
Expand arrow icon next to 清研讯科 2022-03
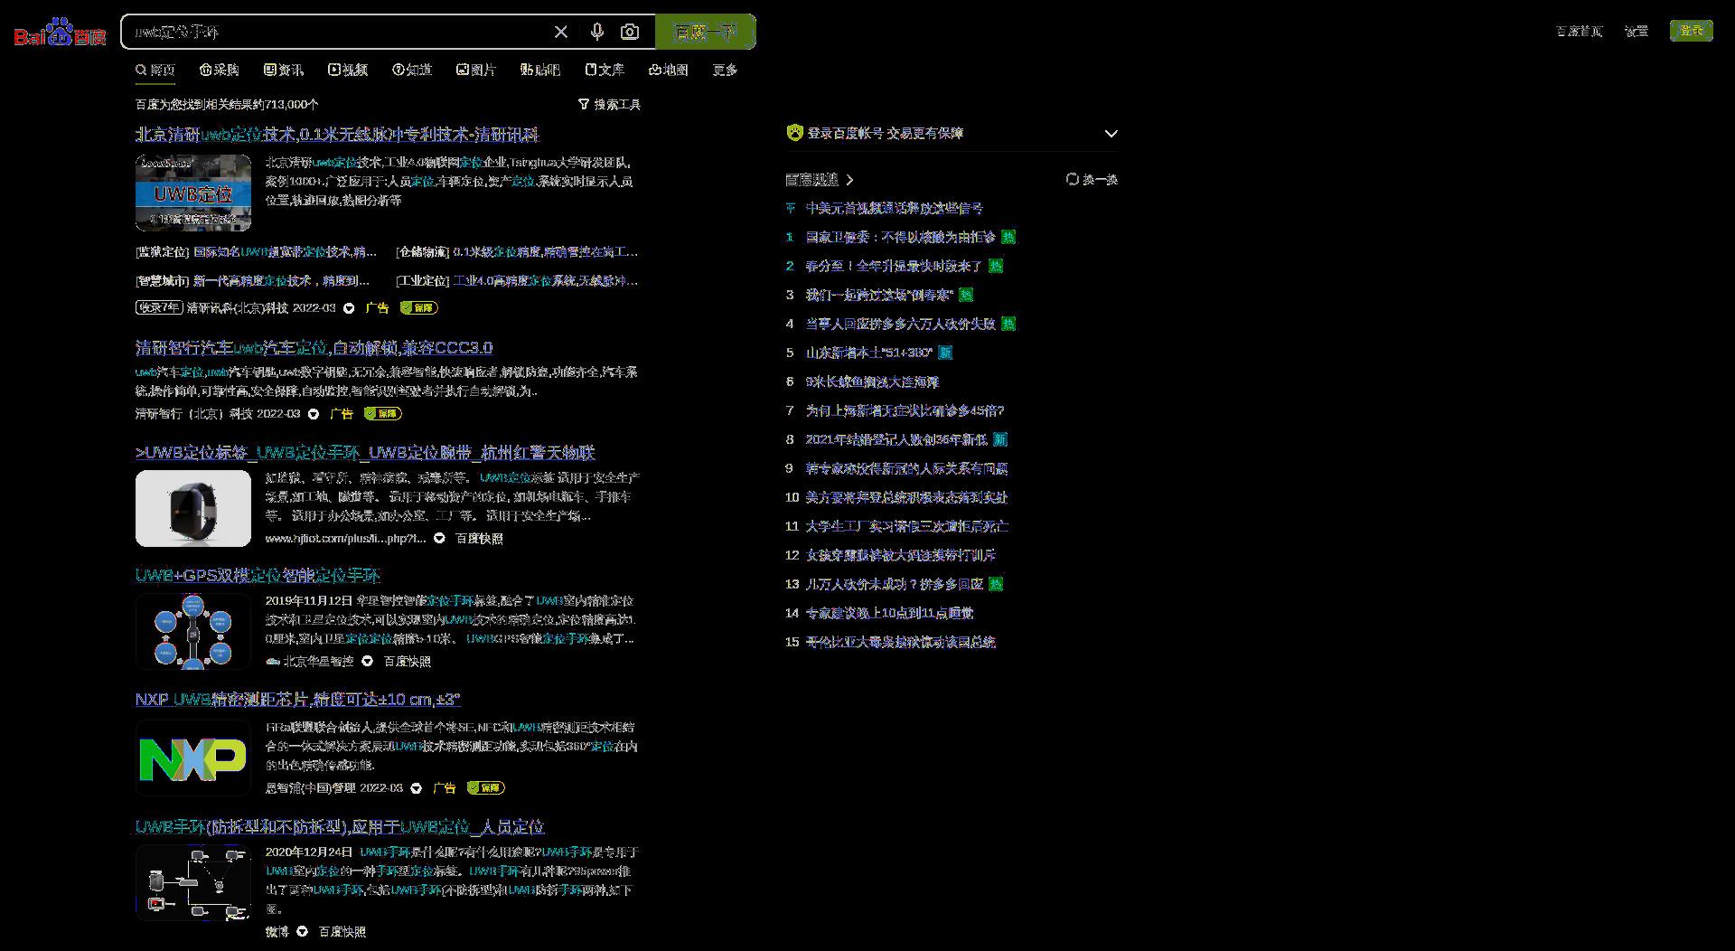point(349,308)
